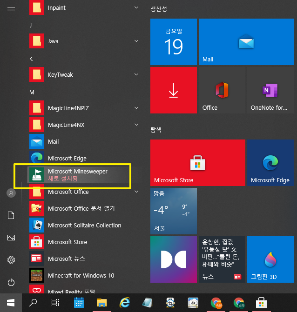Click the 생산성 group title

click(x=159, y=9)
